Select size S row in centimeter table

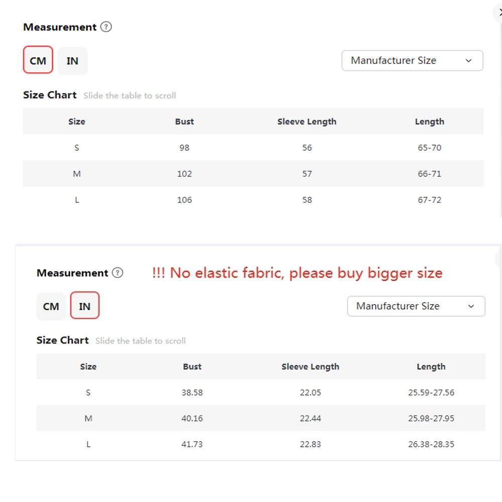pos(77,148)
